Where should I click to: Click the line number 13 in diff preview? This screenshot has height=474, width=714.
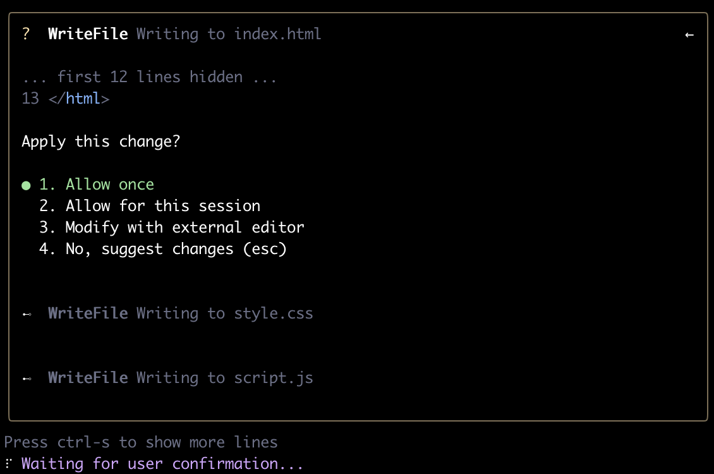(30, 99)
